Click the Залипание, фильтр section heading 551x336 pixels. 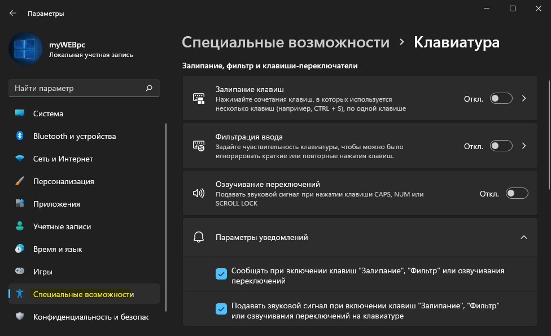tap(269, 66)
